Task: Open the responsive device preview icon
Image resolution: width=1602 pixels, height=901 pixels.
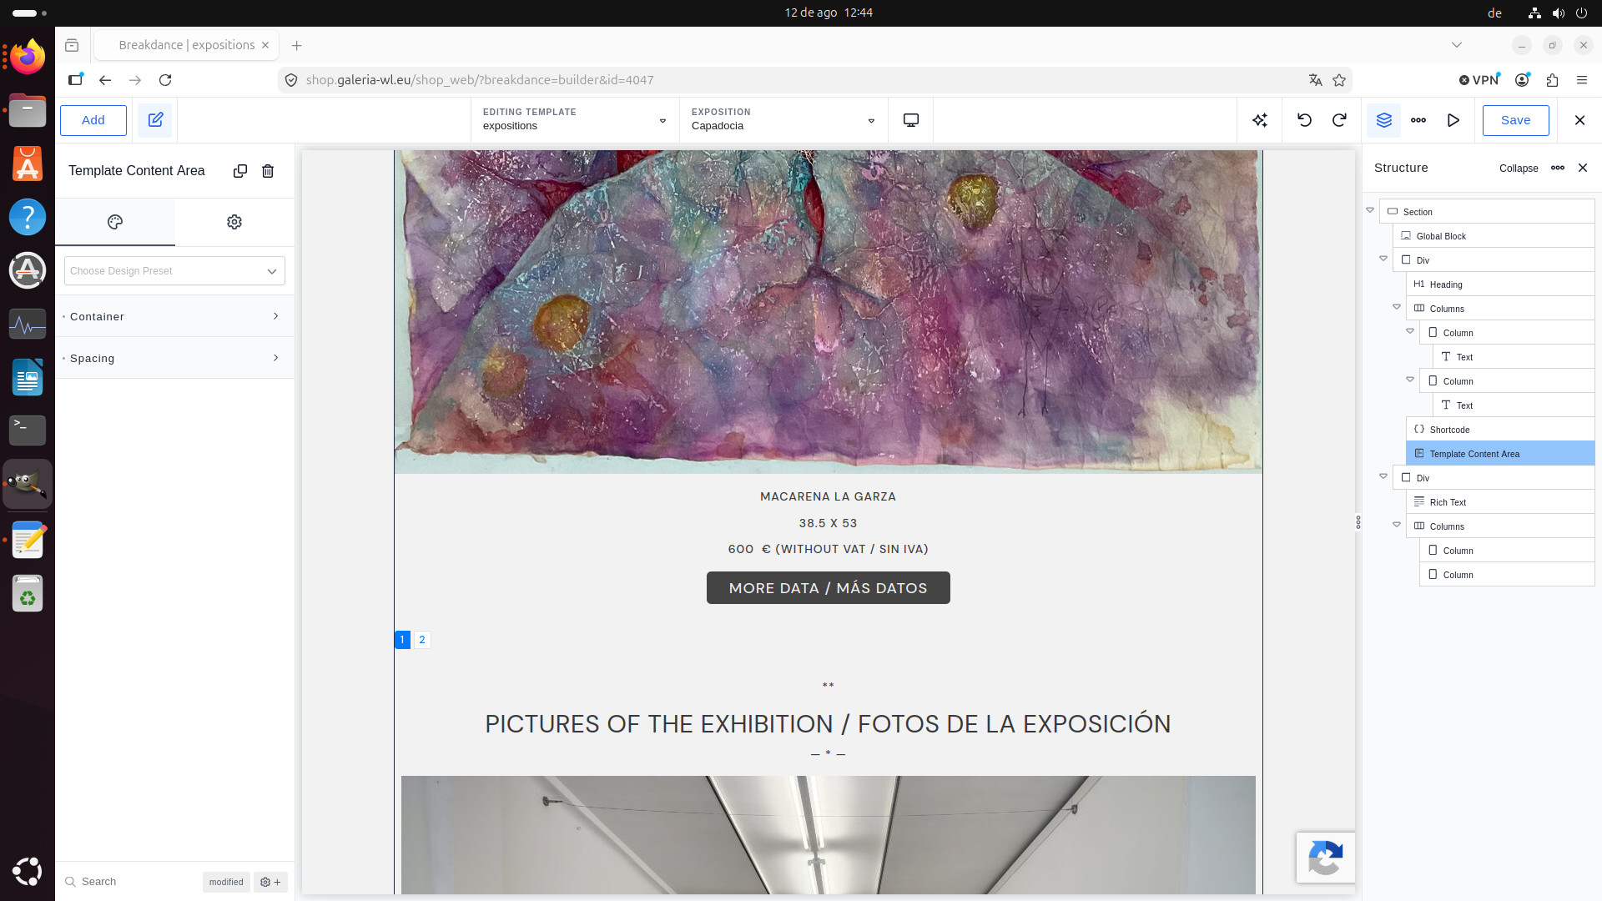Action: click(x=911, y=120)
